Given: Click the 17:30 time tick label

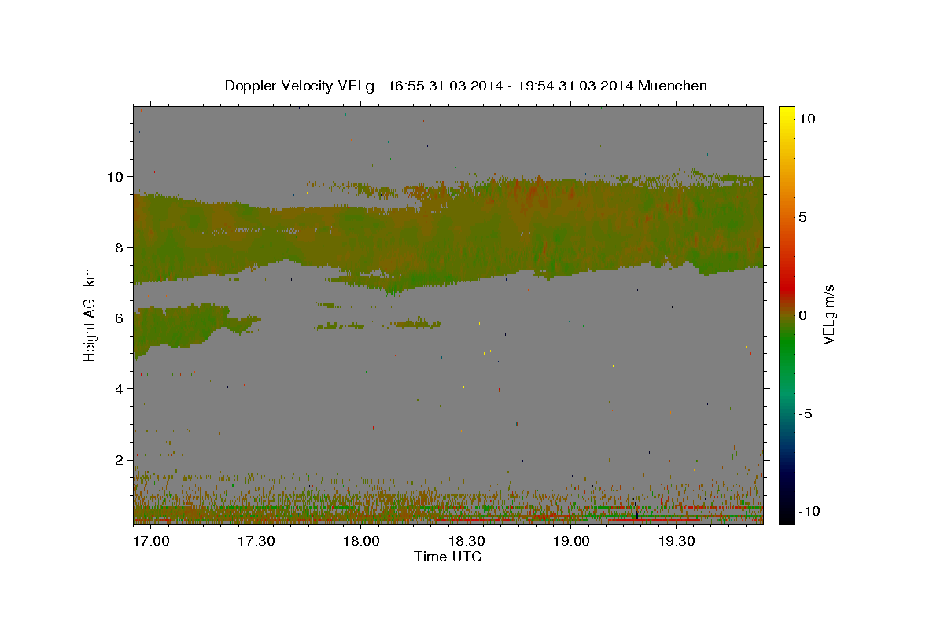Looking at the screenshot, I should pyautogui.click(x=256, y=542).
